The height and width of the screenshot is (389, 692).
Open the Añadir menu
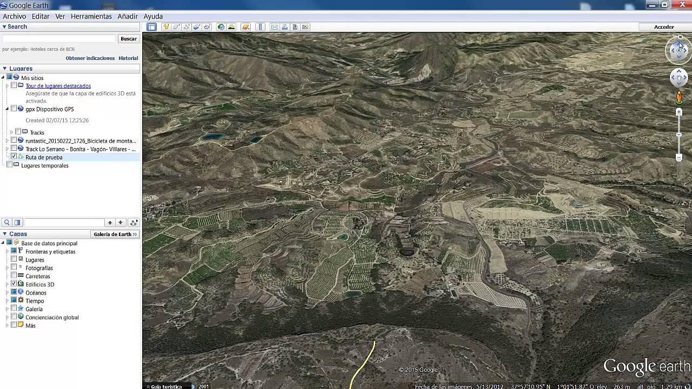128,16
